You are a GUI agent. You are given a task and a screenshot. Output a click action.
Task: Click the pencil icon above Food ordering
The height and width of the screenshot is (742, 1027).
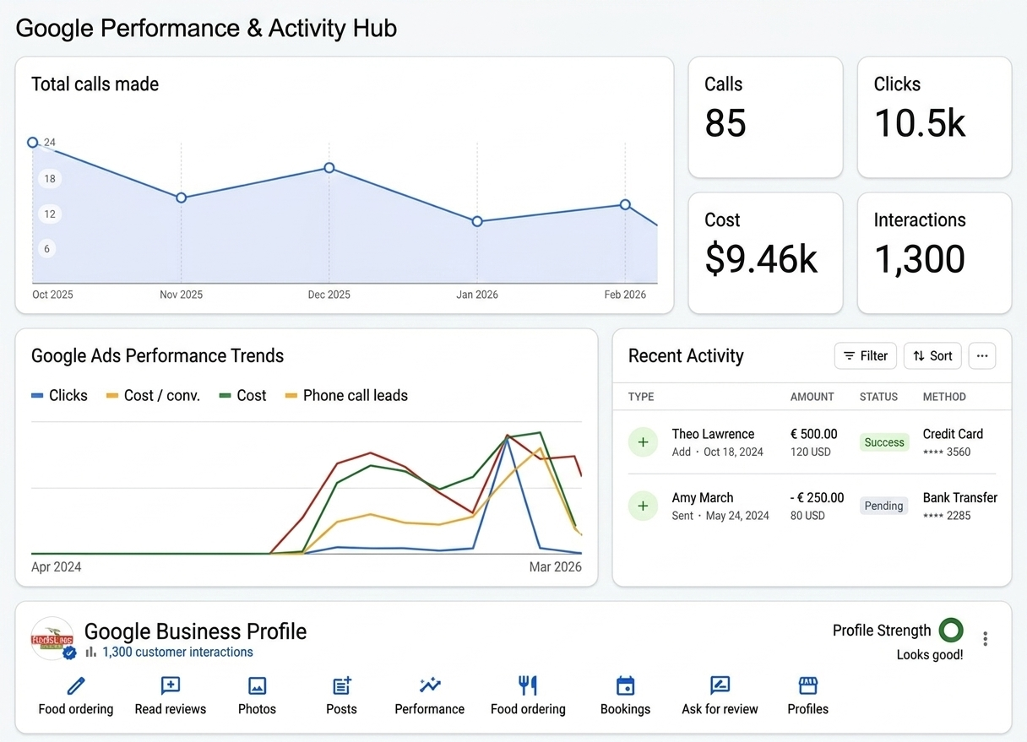76,685
